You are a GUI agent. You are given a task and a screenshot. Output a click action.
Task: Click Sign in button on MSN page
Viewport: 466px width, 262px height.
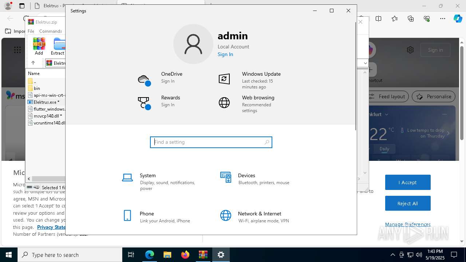pos(435,50)
